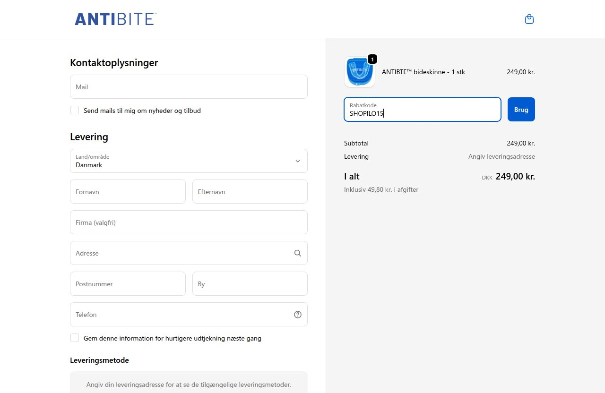Open the shopping bag cart icon
This screenshot has height=393, width=605.
click(529, 19)
